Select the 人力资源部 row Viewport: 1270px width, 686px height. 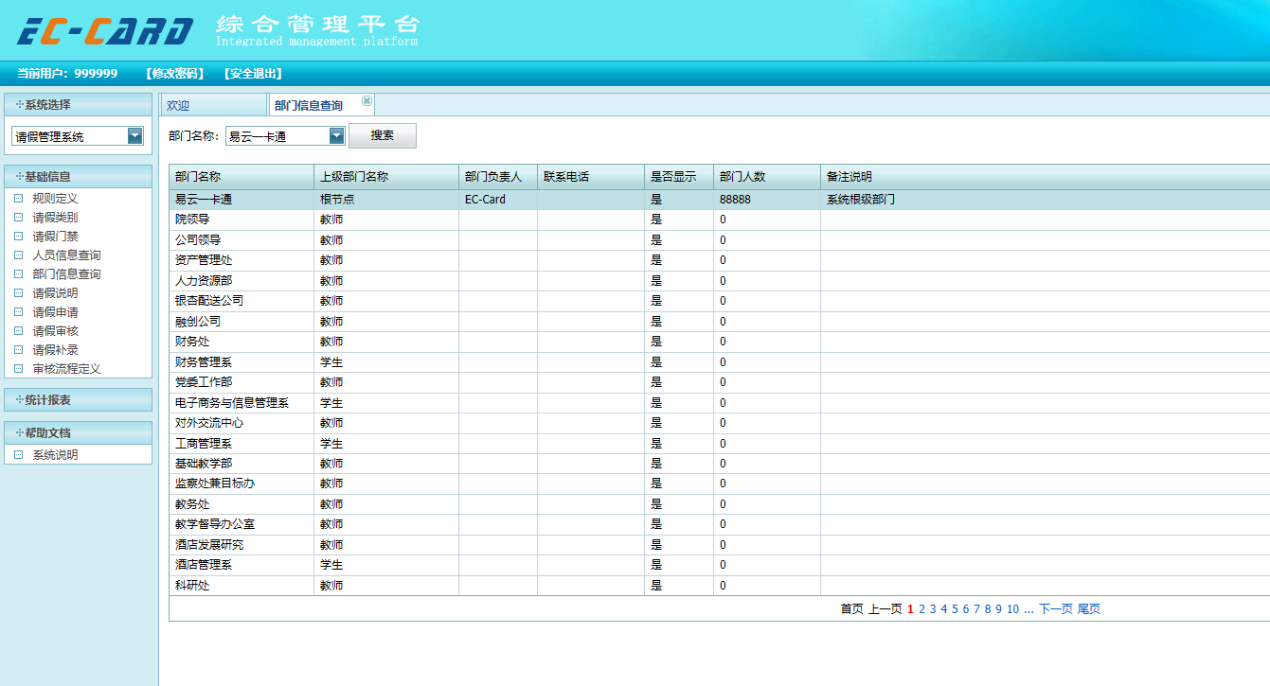click(x=720, y=281)
